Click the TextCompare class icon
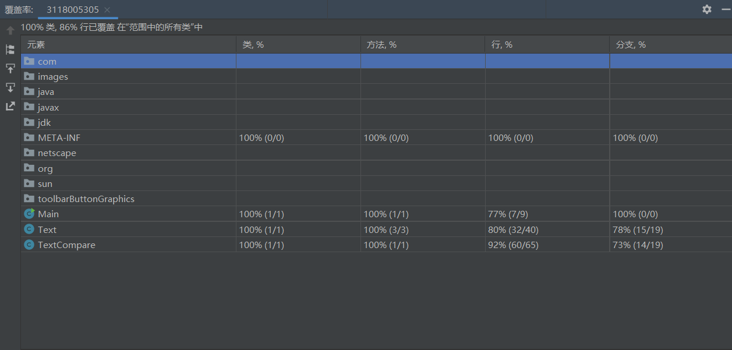The height and width of the screenshot is (350, 732). pyautogui.click(x=29, y=245)
